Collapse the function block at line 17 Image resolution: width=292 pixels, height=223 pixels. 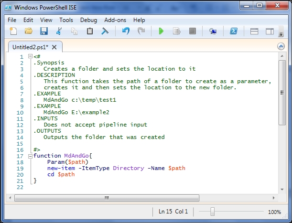coord(30,156)
